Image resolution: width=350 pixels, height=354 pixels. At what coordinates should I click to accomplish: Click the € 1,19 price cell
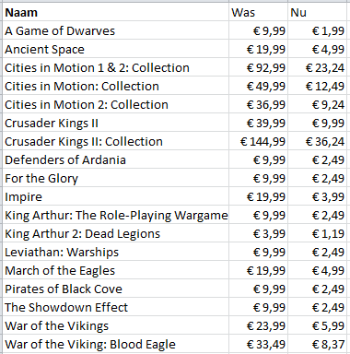coord(317,233)
